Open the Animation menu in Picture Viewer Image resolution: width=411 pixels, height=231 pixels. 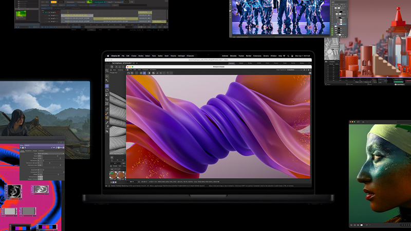(153, 70)
